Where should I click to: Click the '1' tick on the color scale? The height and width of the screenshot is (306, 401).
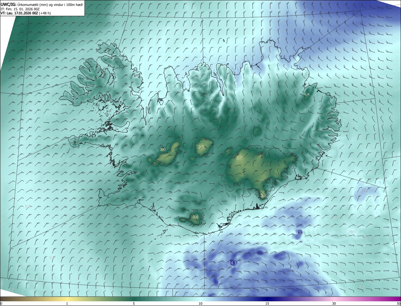67,304
